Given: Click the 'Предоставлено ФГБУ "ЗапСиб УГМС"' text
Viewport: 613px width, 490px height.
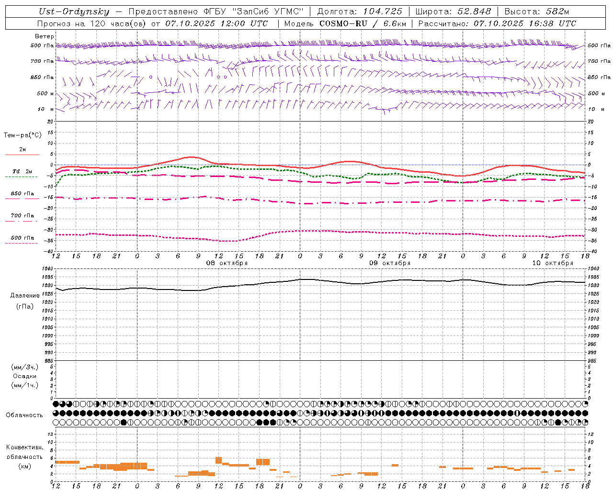Looking at the screenshot, I should point(216,11).
